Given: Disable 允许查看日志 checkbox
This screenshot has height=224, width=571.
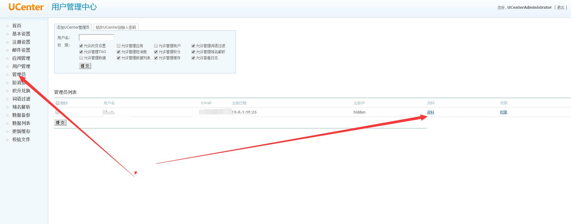Looking at the screenshot, I should (x=193, y=58).
